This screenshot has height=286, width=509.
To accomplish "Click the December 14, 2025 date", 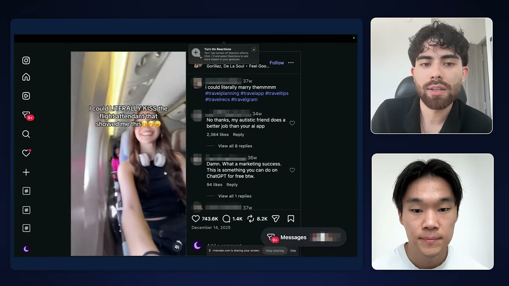I will pos(211,228).
